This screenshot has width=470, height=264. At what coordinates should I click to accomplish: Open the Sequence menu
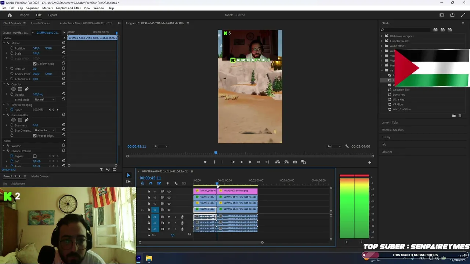(x=33, y=8)
